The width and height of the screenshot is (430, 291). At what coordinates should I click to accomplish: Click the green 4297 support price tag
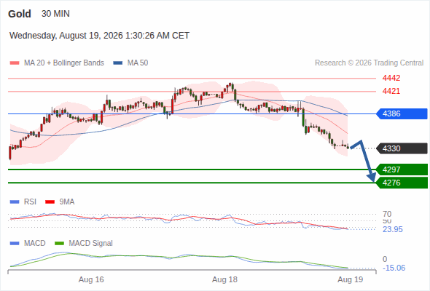pos(402,170)
